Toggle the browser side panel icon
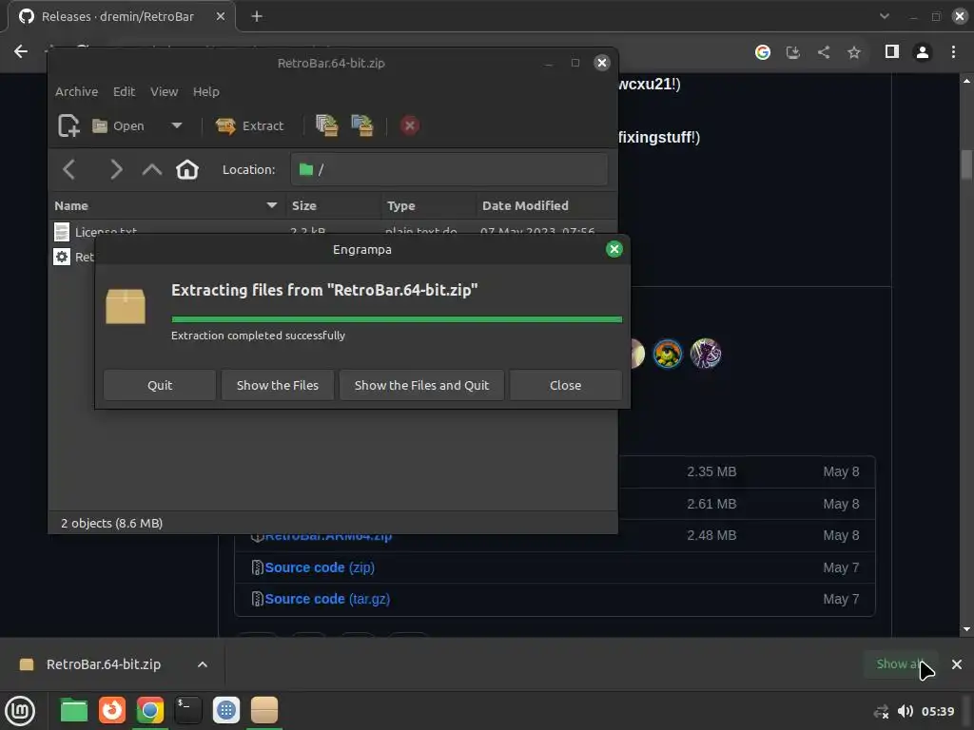974x730 pixels. pos(892,52)
